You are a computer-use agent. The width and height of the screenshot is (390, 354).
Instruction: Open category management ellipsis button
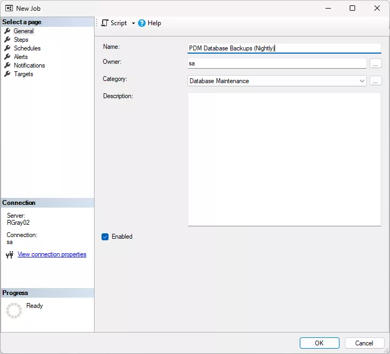375,81
